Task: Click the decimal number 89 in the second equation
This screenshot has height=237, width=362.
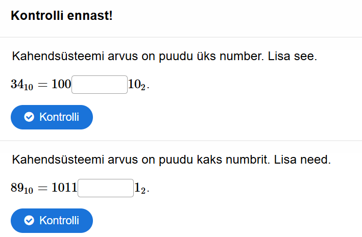Action: tap(17, 188)
